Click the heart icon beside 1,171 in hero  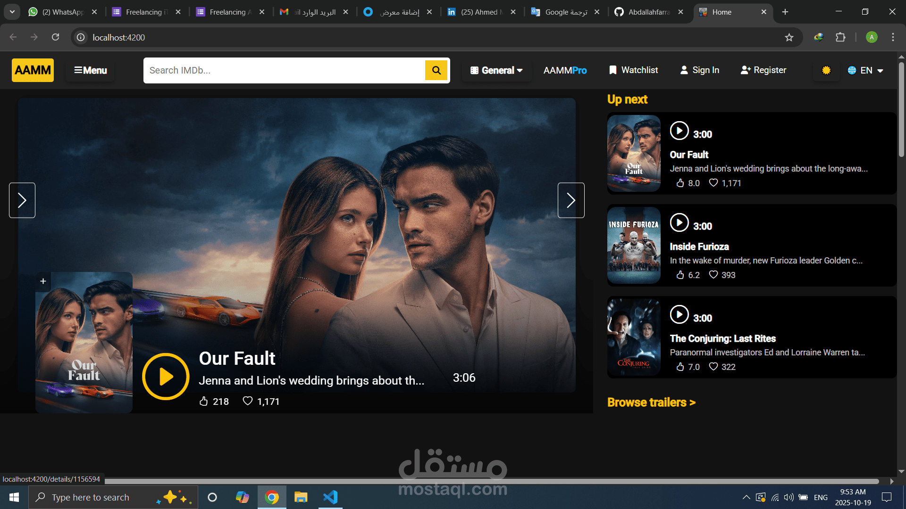pos(247,401)
